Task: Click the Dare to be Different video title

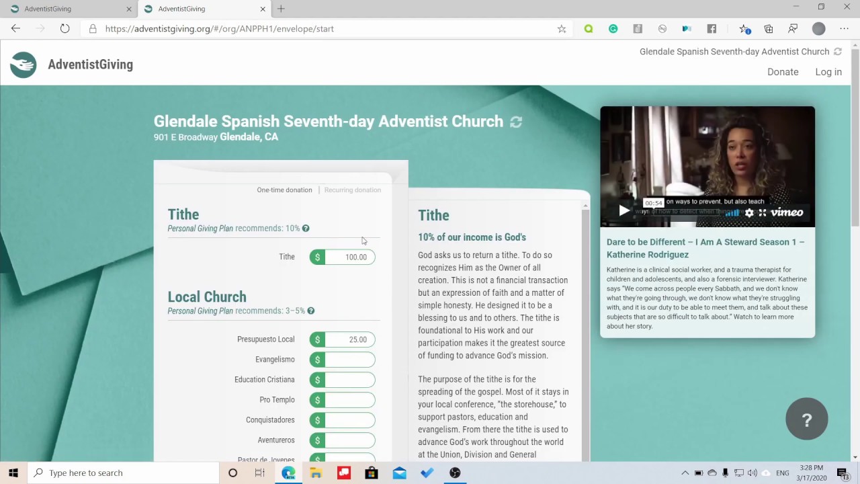Action: (705, 248)
